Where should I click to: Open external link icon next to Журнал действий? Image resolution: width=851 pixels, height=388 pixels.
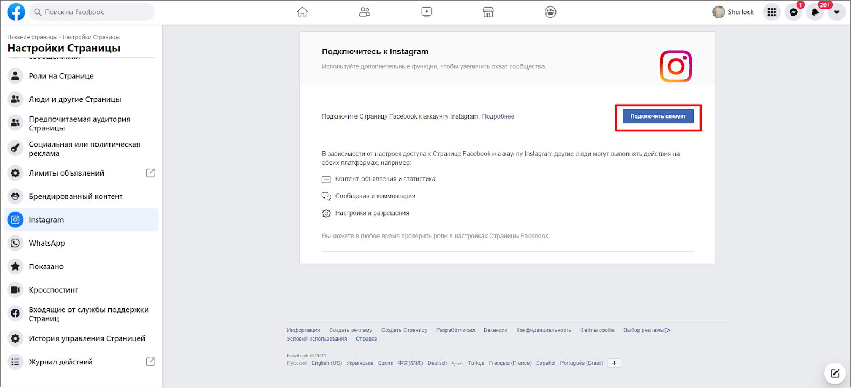point(150,362)
